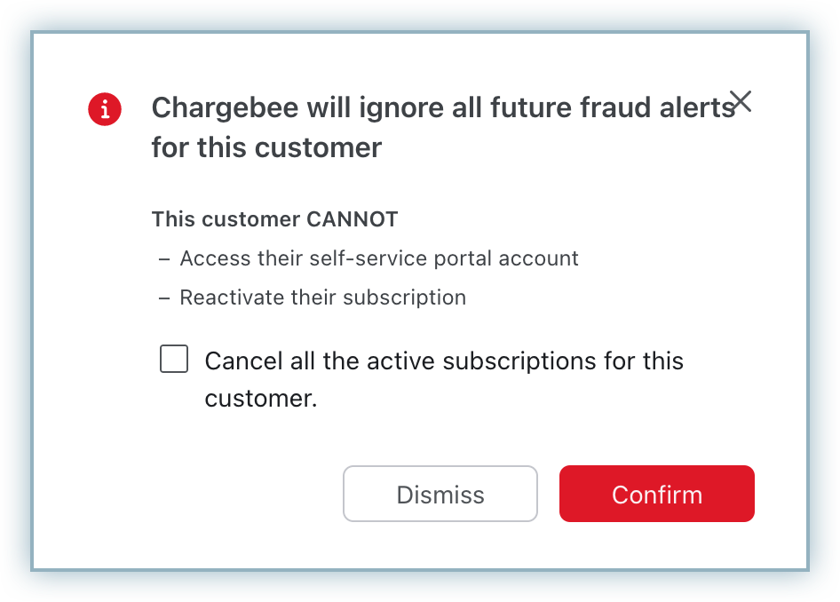Click 'fraud alerts' in the dialog title
840x602 pixels.
click(655, 107)
